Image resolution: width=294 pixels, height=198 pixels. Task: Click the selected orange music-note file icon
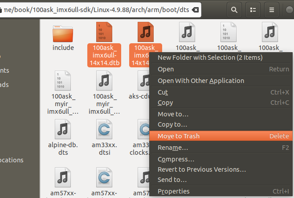pos(146,32)
